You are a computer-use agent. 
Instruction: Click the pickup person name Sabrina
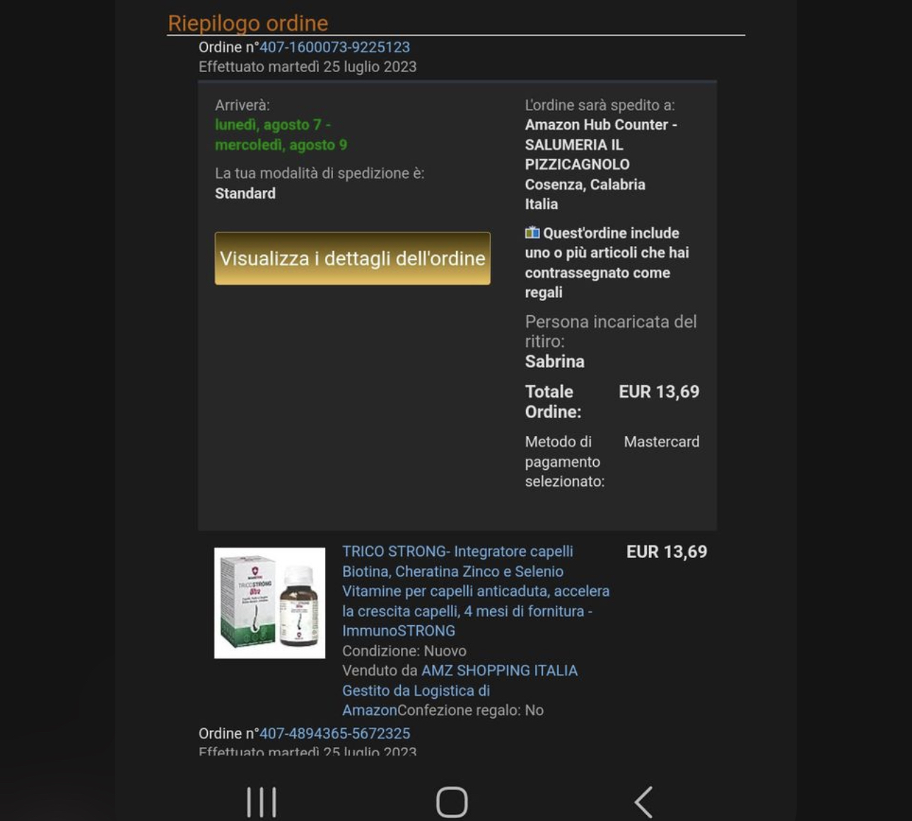click(x=554, y=361)
